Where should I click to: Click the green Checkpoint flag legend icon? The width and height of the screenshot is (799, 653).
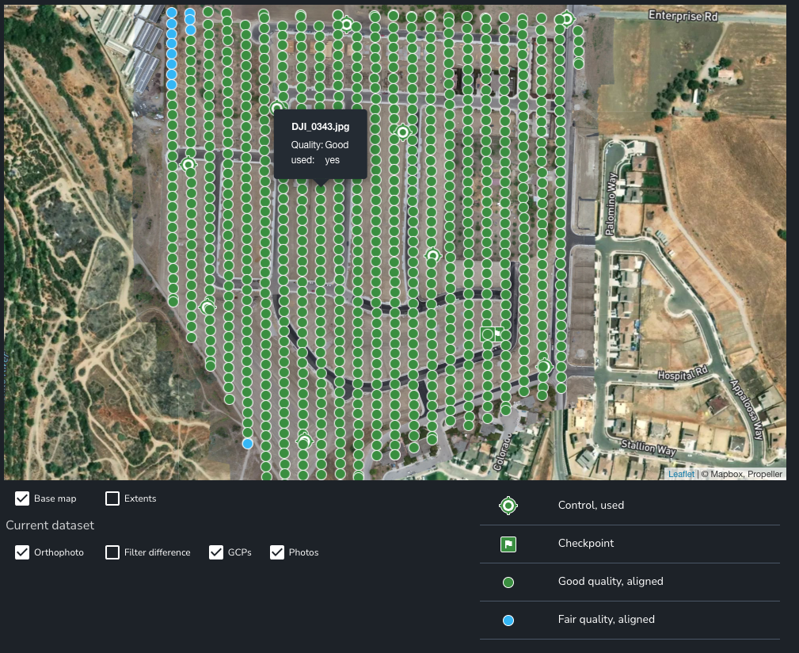coord(508,544)
